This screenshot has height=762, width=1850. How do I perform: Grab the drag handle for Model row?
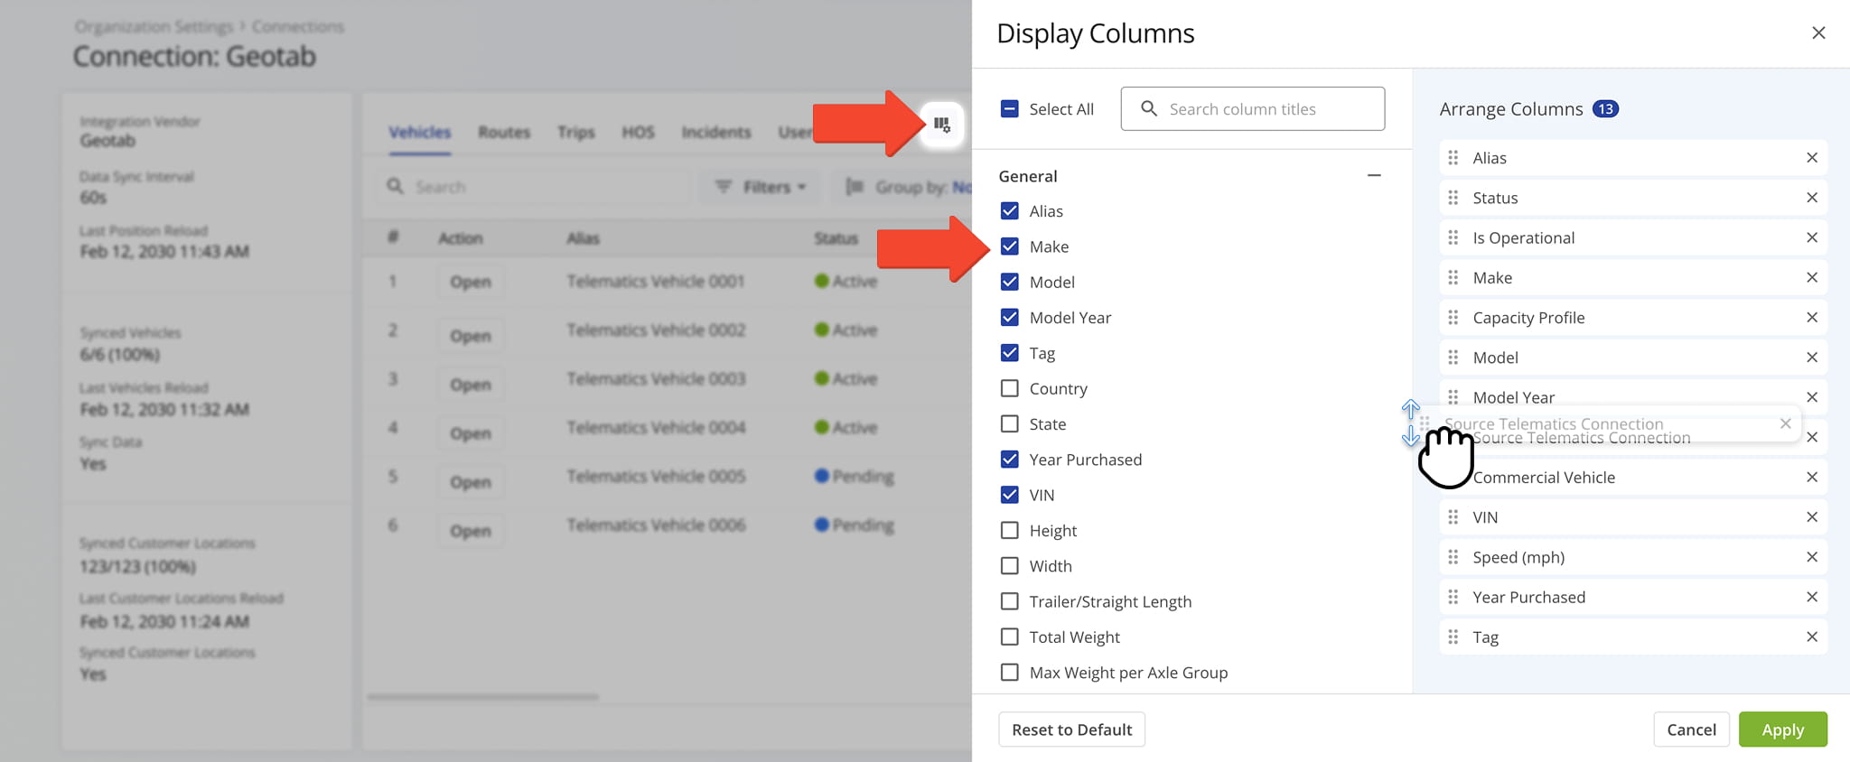(1453, 358)
